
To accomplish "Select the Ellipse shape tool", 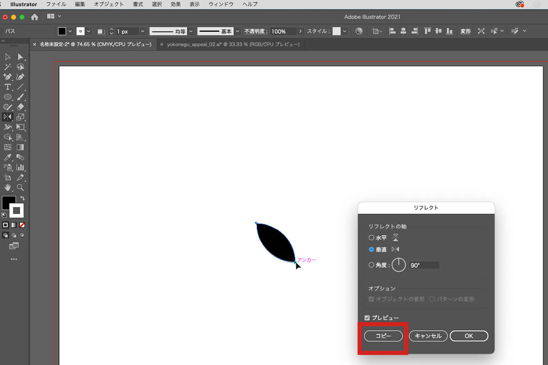I will pos(8,97).
